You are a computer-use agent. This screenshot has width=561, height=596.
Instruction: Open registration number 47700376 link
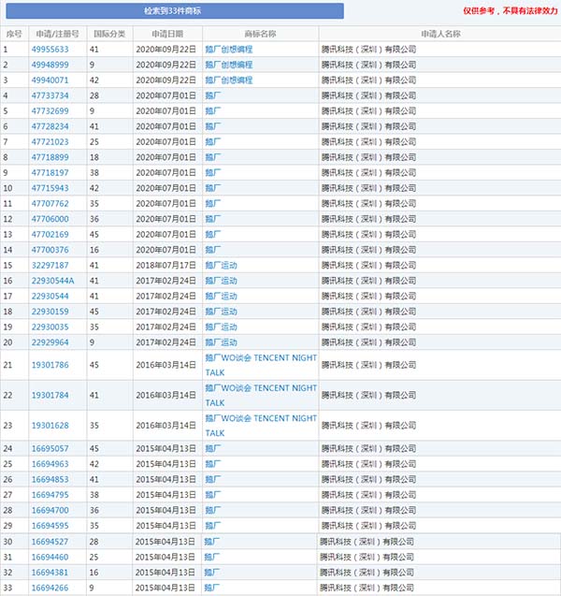tap(50, 250)
